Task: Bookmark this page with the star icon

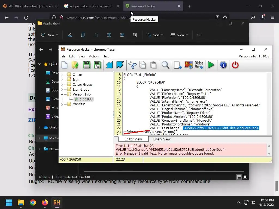Action: click(225, 17)
